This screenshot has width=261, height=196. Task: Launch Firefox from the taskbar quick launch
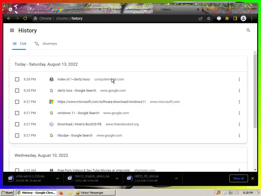pos(61,193)
